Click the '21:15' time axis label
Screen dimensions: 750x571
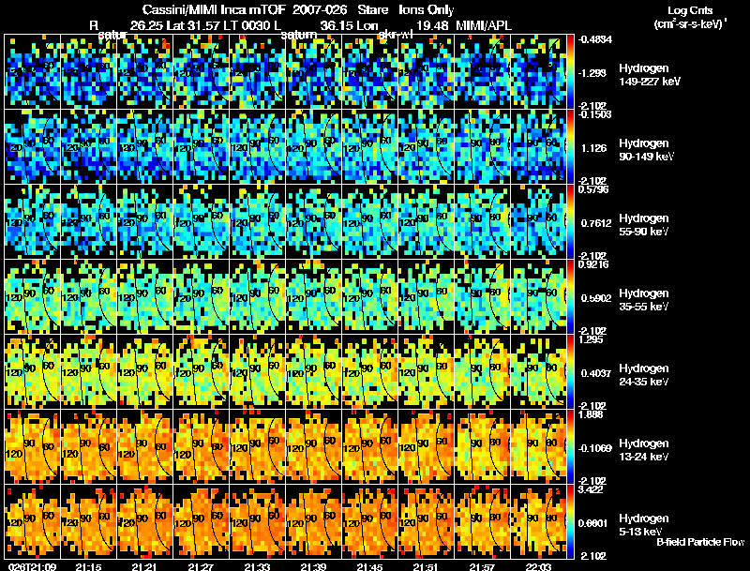pos(88,567)
